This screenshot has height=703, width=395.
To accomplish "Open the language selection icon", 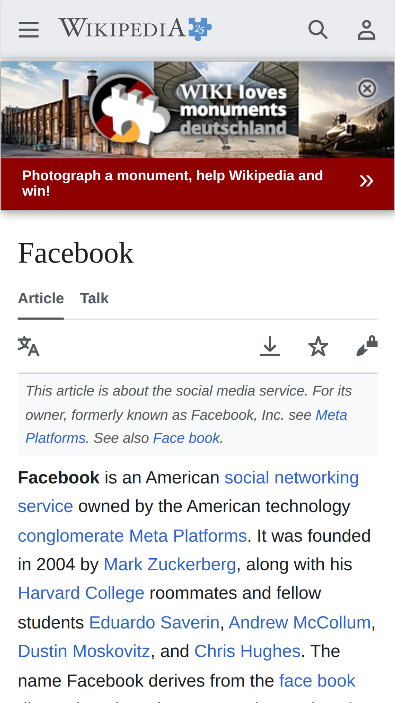I will tap(28, 346).
